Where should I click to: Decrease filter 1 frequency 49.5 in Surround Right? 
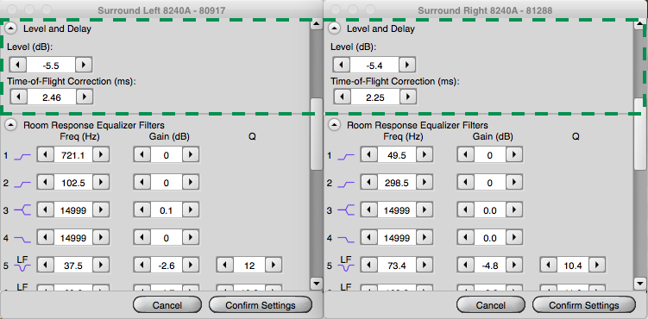point(369,155)
